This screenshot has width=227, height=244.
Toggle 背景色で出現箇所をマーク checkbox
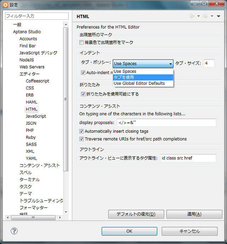[82, 42]
